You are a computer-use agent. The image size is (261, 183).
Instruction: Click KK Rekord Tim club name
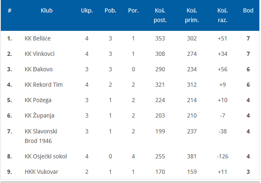pos(43,85)
